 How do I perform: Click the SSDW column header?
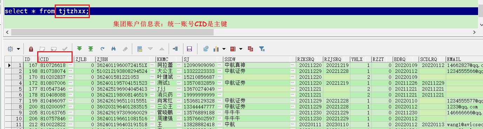click(x=260, y=60)
